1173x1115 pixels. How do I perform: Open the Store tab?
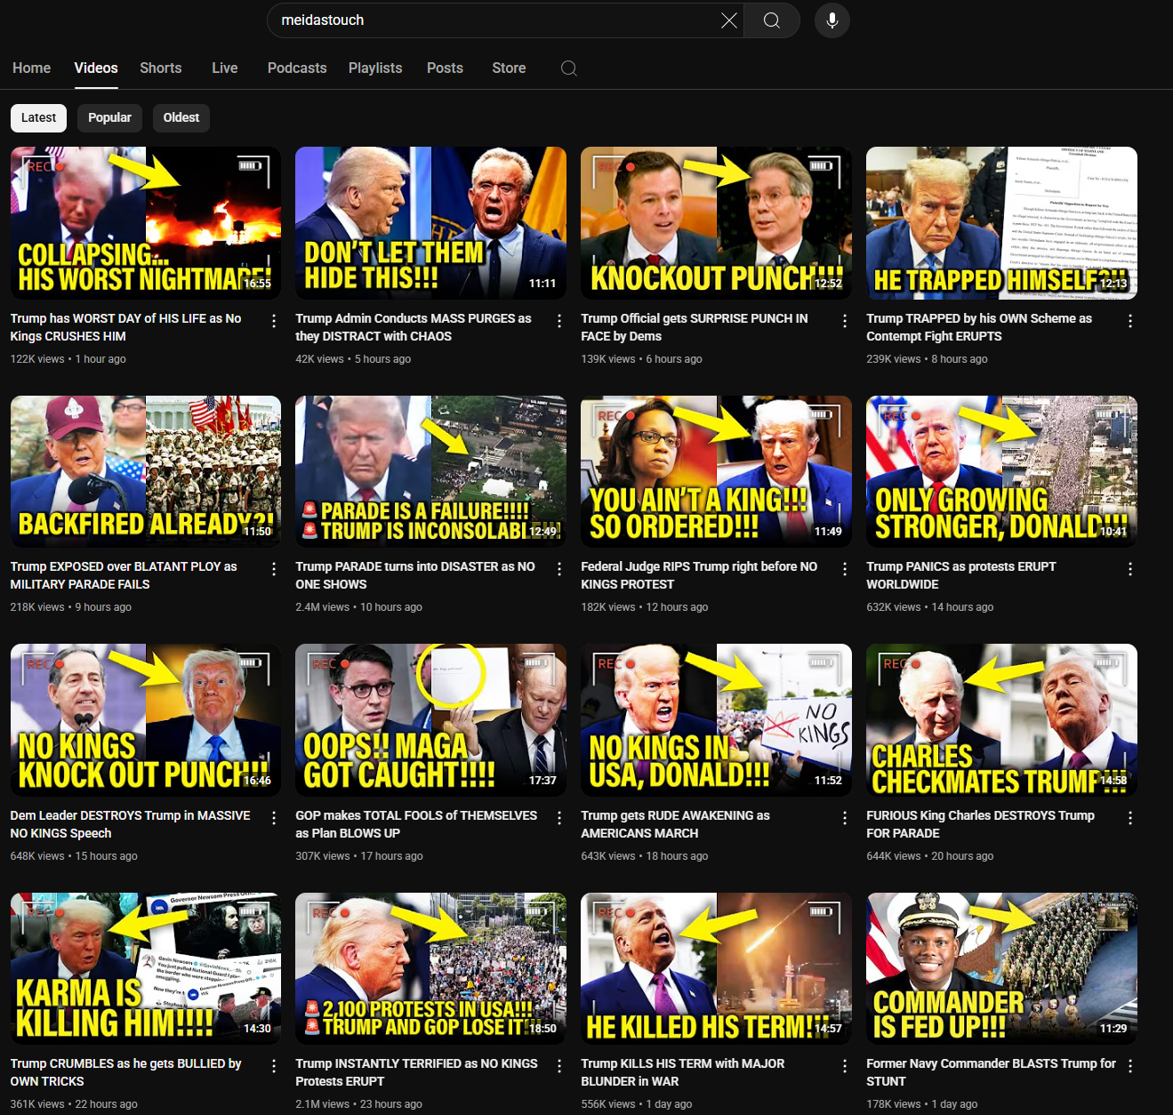point(509,68)
